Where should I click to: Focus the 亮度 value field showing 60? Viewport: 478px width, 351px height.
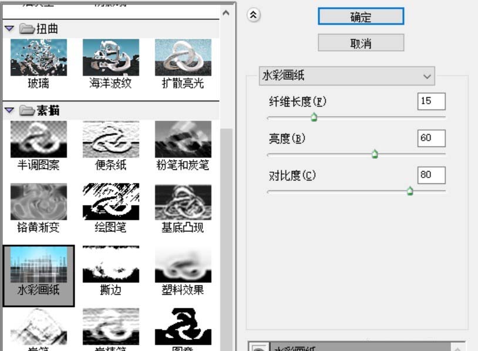[x=432, y=138]
